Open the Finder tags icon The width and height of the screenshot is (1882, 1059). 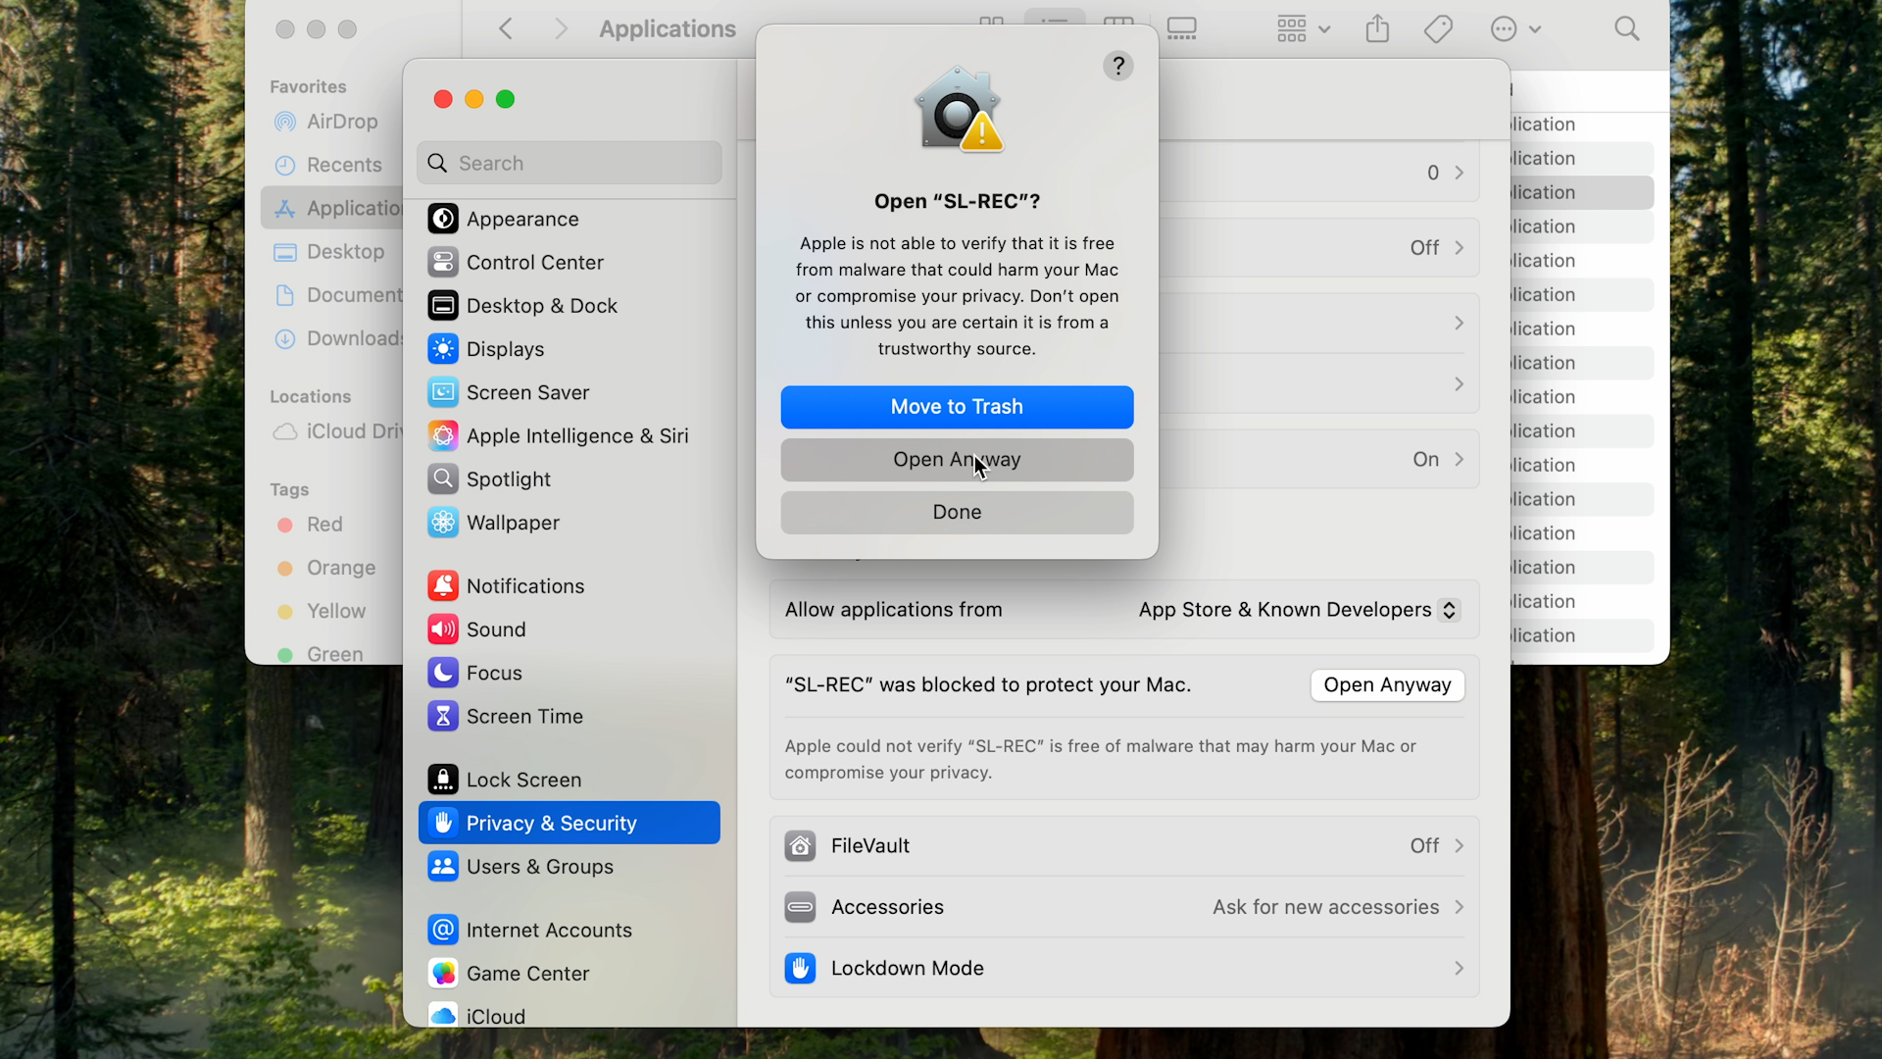(x=1438, y=28)
